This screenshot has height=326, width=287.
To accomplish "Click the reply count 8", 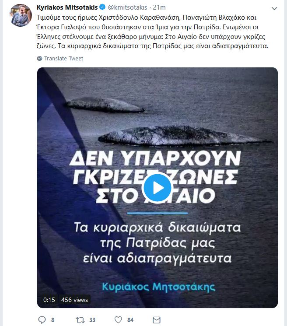I will point(53,320).
